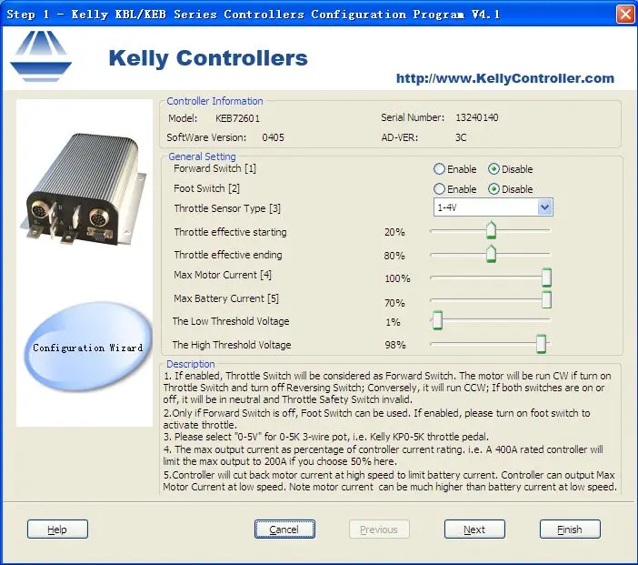Cancel the configuration wizard
This screenshot has height=565, width=638.
[x=284, y=530]
